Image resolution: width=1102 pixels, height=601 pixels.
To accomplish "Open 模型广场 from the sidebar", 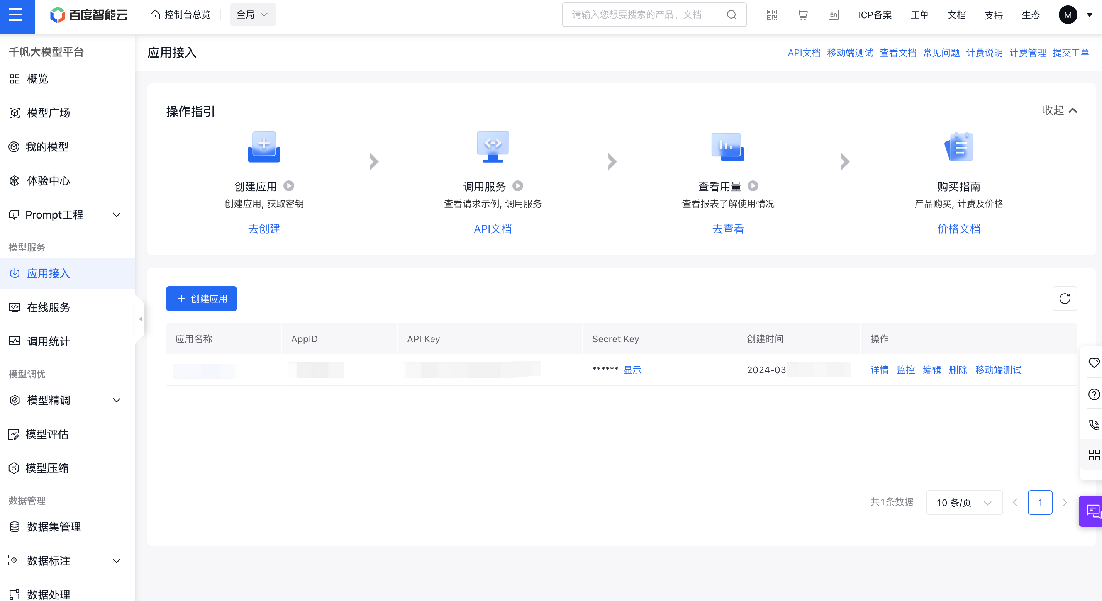I will tap(48, 112).
